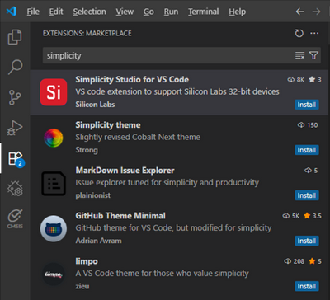This screenshot has height=300, width=330.
Task: Open the View menu
Action: (125, 12)
